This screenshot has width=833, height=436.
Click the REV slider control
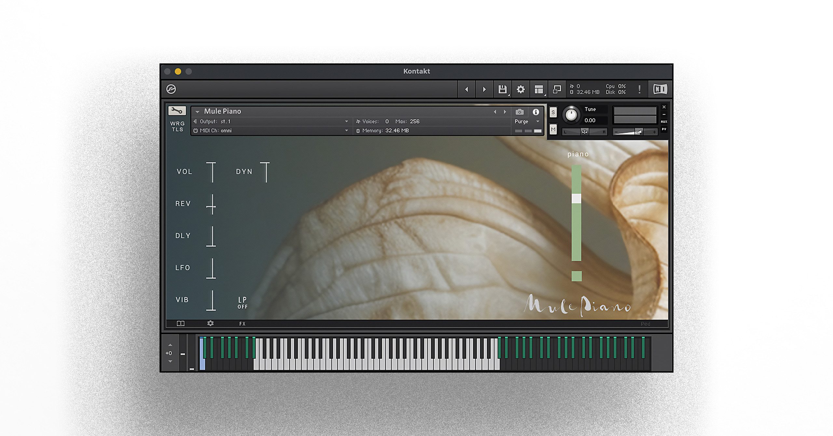(211, 204)
